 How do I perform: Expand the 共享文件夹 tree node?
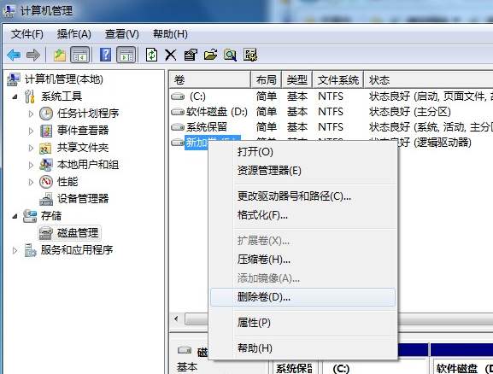click(x=31, y=148)
